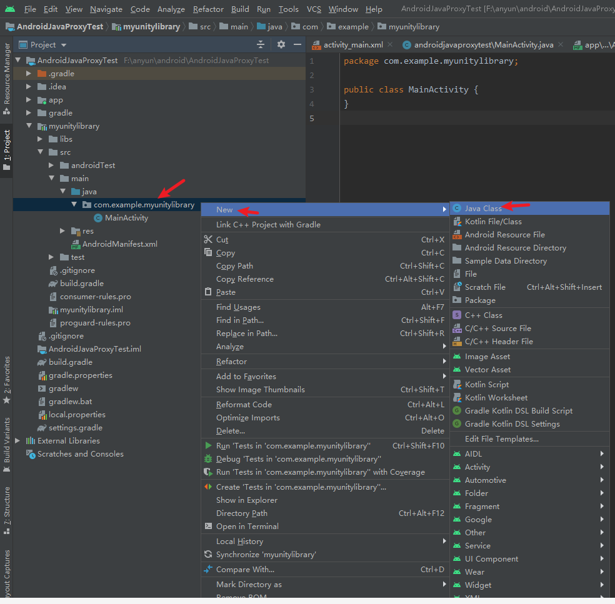Select Java Class from New submenu
This screenshot has height=604, width=615.
(529, 208)
